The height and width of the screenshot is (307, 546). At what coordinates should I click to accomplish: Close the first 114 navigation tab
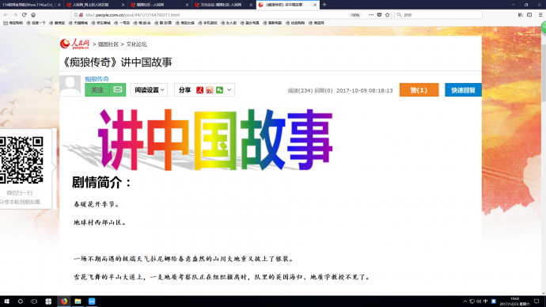(59, 5)
